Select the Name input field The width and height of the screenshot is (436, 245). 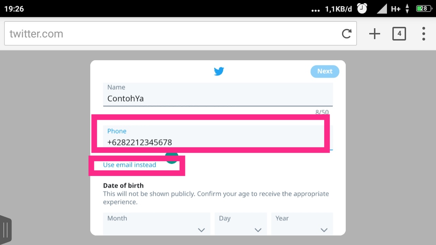click(218, 98)
